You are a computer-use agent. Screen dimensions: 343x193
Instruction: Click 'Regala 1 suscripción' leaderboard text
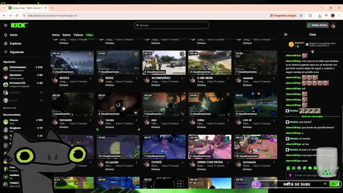click(322, 44)
